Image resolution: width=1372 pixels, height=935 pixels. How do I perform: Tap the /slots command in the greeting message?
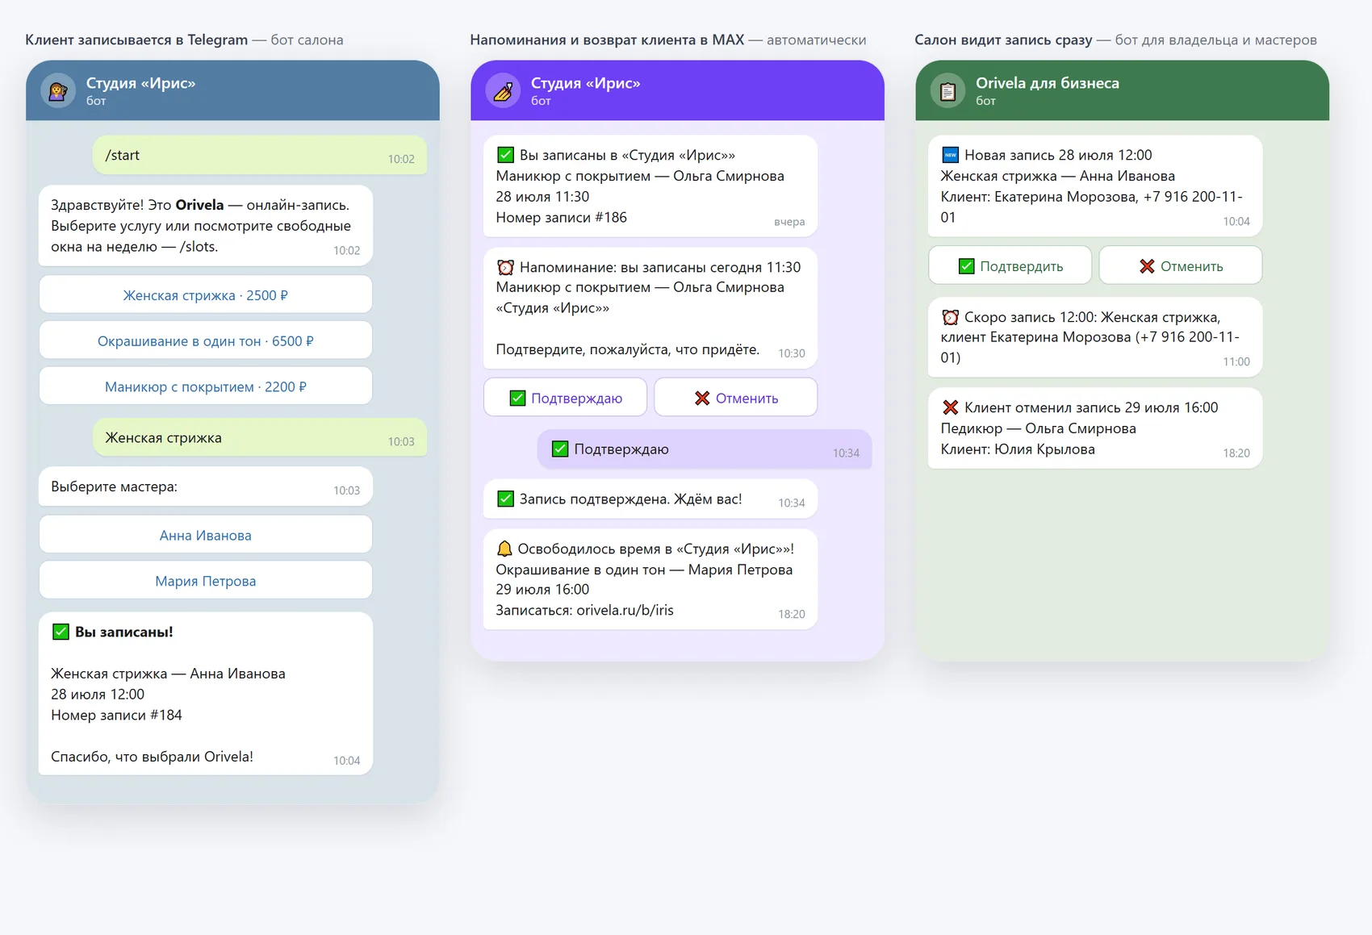pos(199,247)
